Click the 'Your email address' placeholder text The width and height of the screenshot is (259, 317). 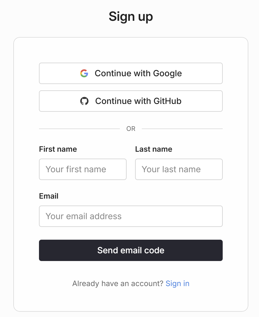[84, 216]
